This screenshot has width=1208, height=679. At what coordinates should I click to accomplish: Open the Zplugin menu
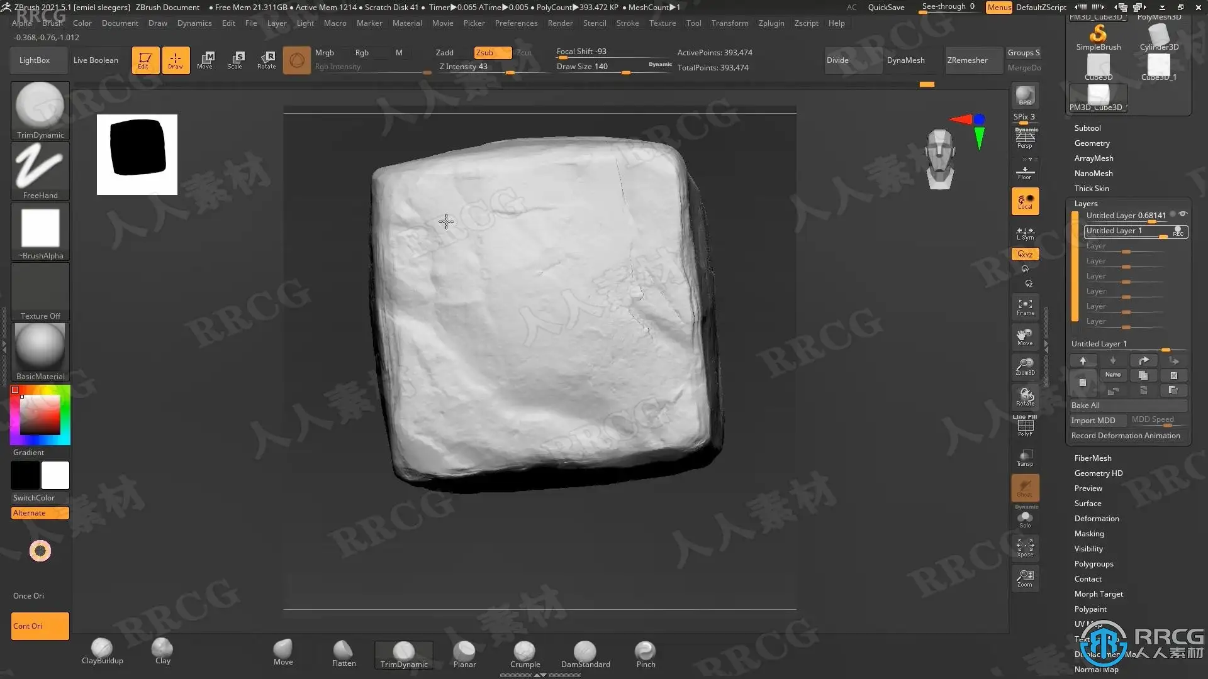(771, 23)
